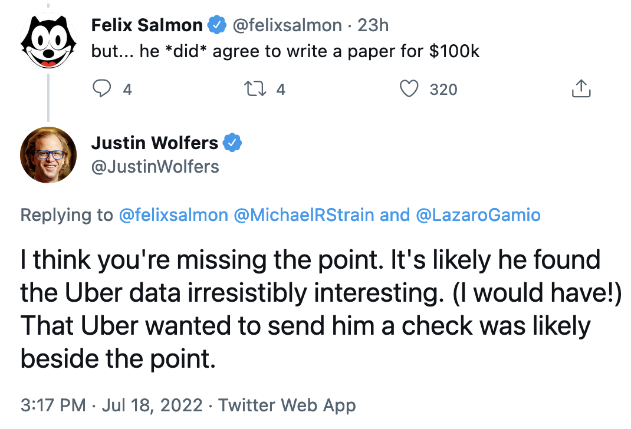Click Felix's tweet text about the $100k paper
Image resolution: width=631 pixels, height=429 pixels.
tap(285, 52)
